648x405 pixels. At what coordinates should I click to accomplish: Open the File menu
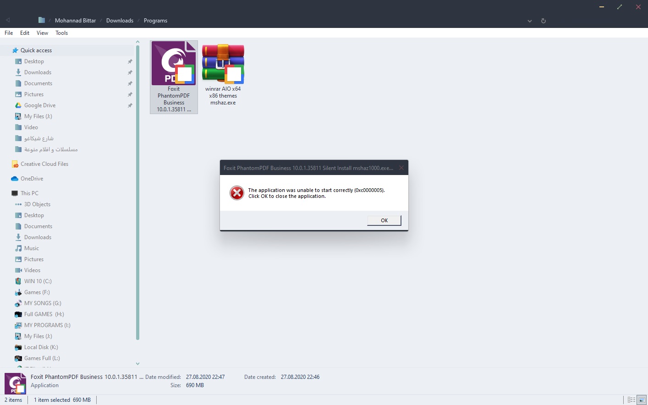pyautogui.click(x=9, y=33)
